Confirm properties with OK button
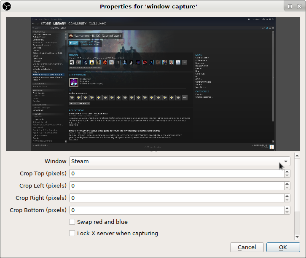Screen dimensions: 306x258 [283, 247]
